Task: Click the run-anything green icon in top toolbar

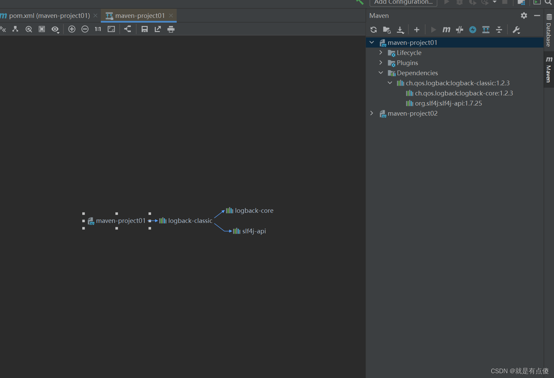Action: coord(537,2)
